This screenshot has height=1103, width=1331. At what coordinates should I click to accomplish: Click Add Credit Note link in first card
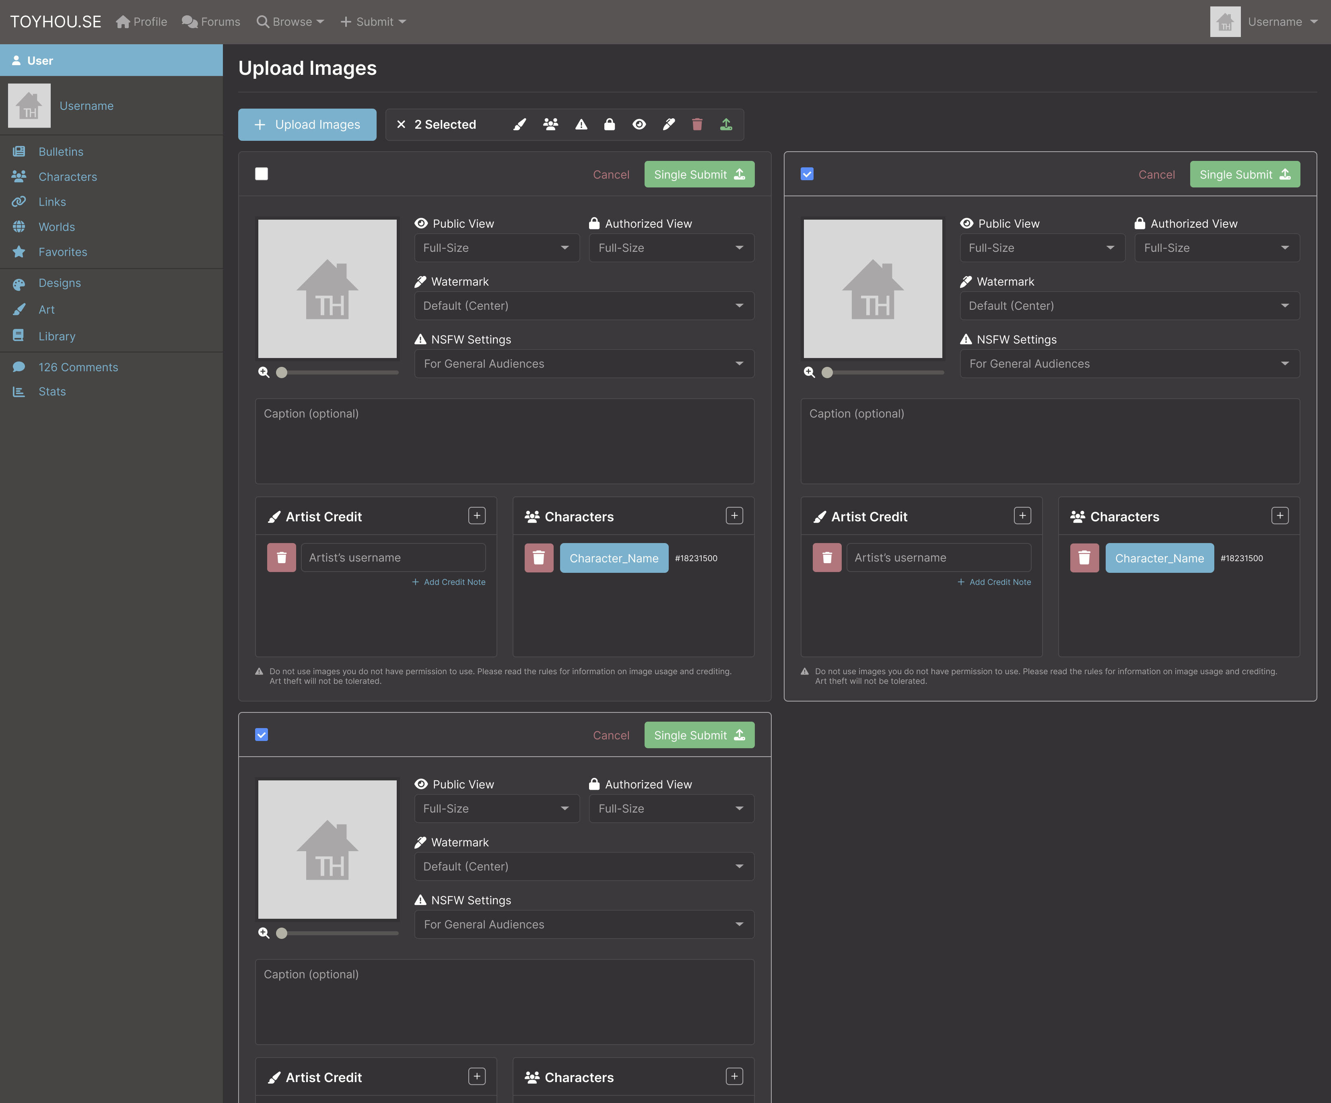449,582
